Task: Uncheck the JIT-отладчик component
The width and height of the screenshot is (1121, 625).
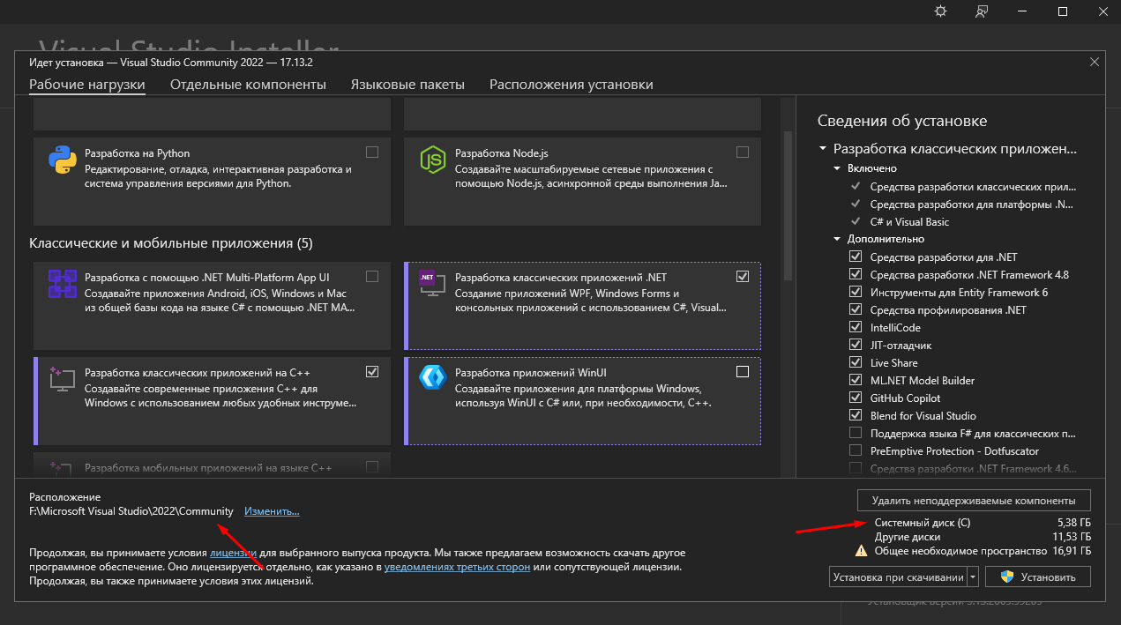Action: pos(855,345)
